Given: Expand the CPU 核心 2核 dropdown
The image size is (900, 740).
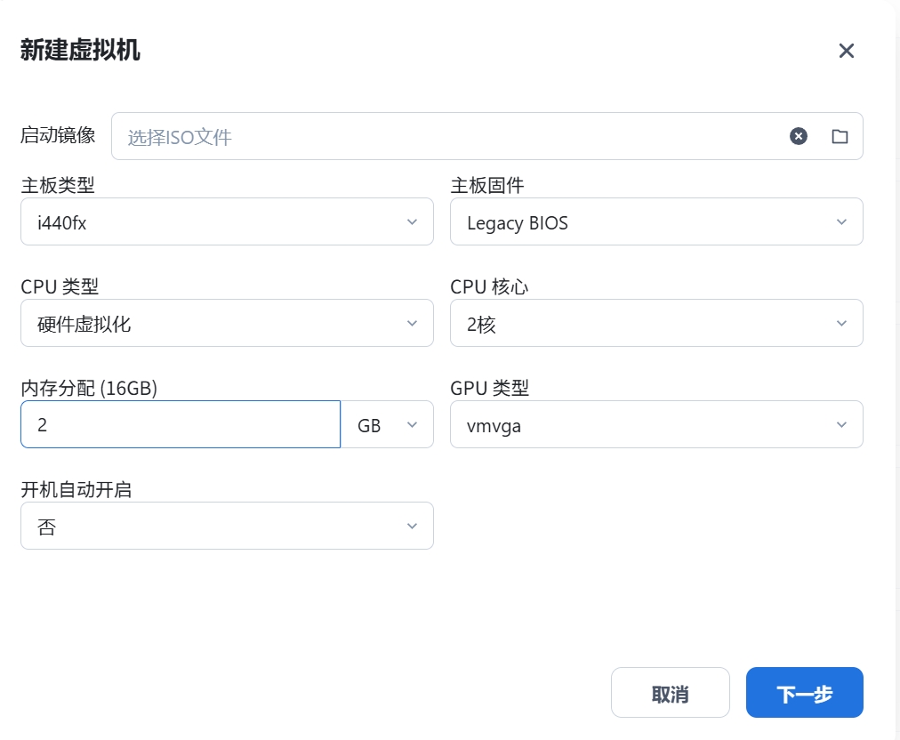Looking at the screenshot, I should (x=656, y=323).
